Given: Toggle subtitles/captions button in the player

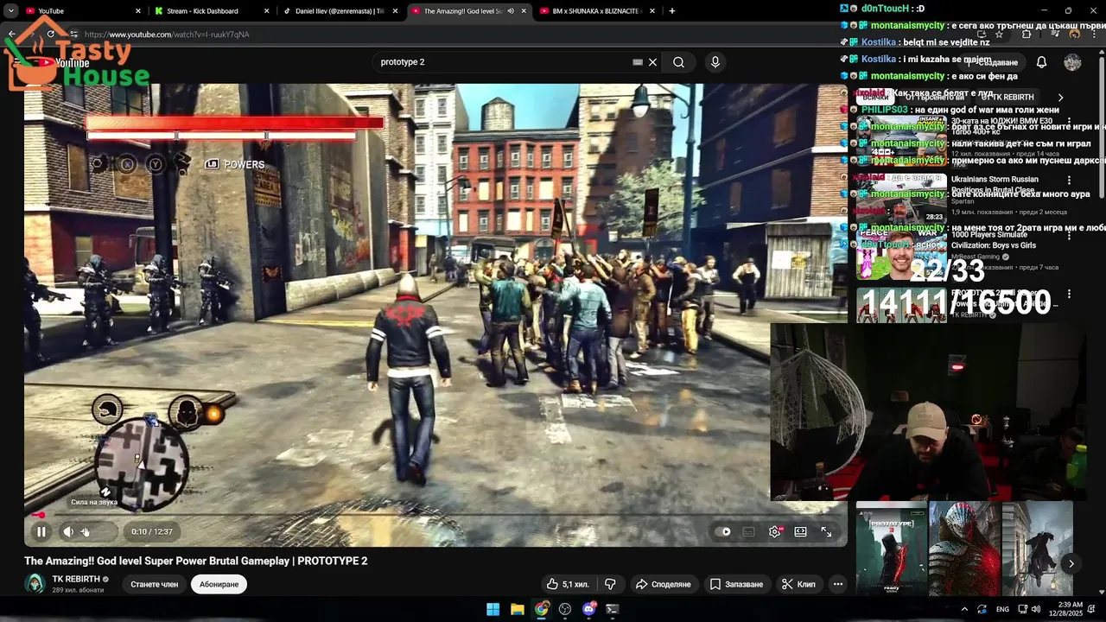Looking at the screenshot, I should pos(748,531).
